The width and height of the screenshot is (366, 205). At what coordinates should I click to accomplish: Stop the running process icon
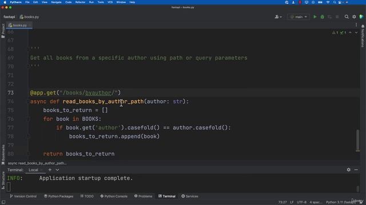coord(337,17)
